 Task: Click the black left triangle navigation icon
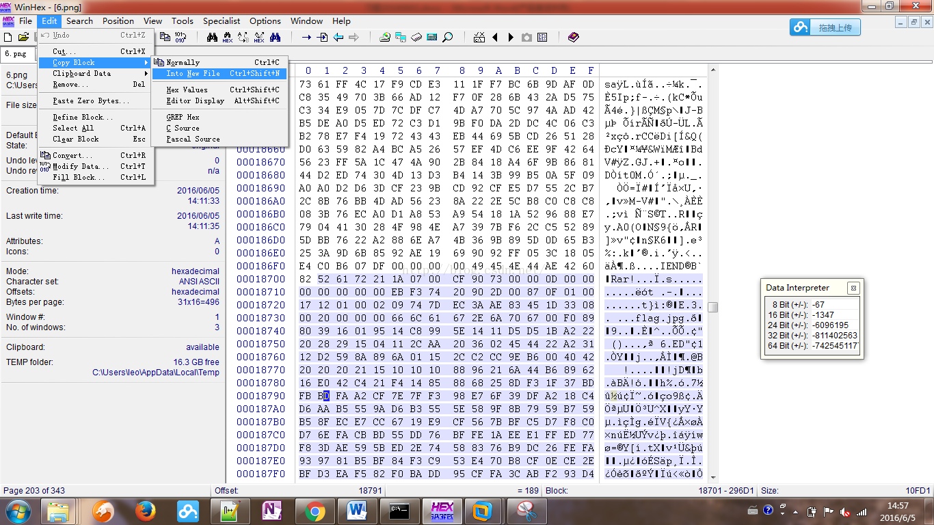495,37
